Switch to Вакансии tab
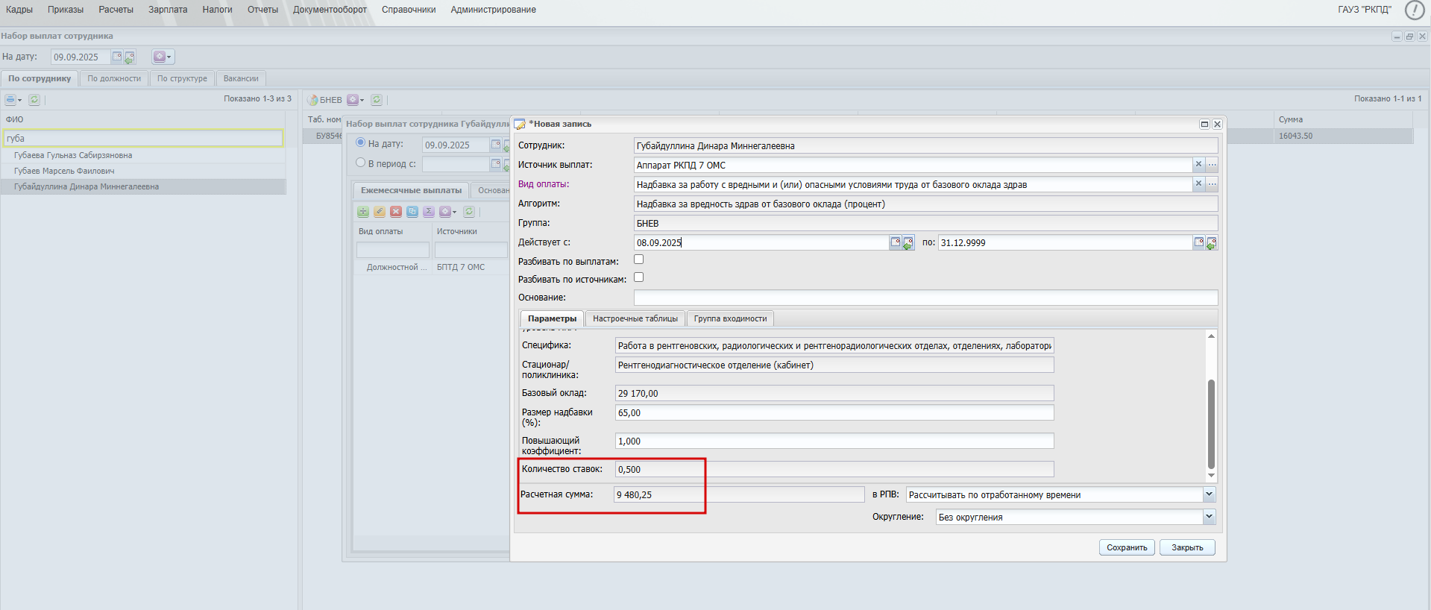 click(241, 78)
